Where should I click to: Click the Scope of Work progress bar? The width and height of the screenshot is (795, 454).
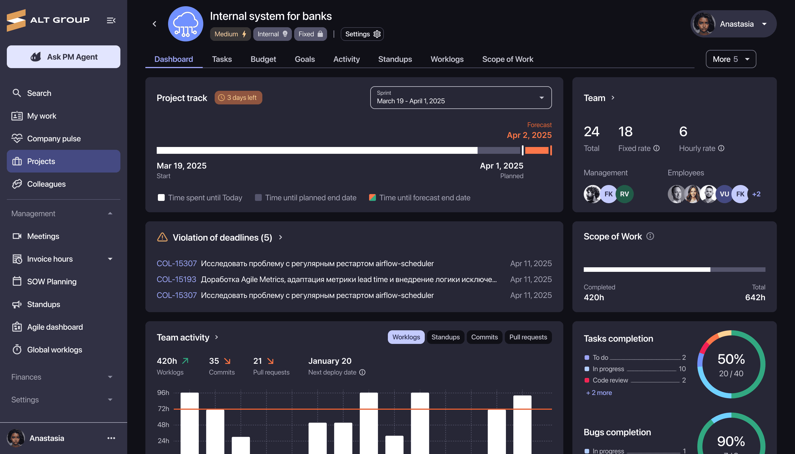tap(674, 269)
